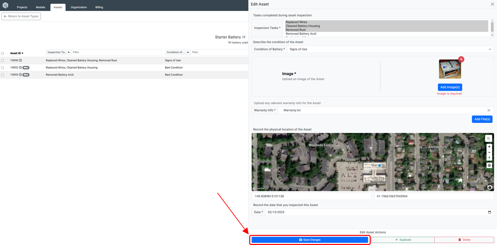Click history clock icon for asset 19092

[x=20, y=68]
